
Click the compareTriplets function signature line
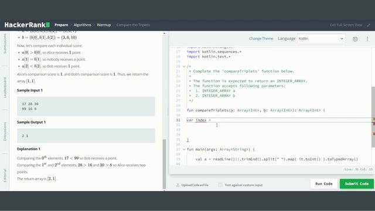click(256, 110)
